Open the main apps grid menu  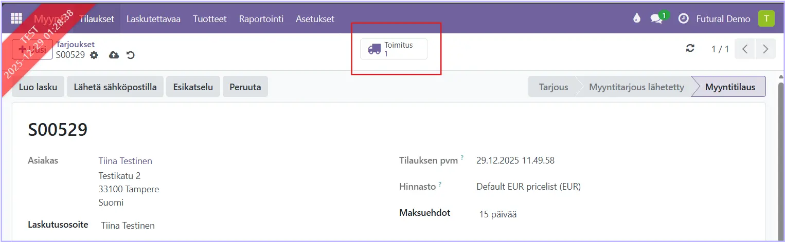16,18
